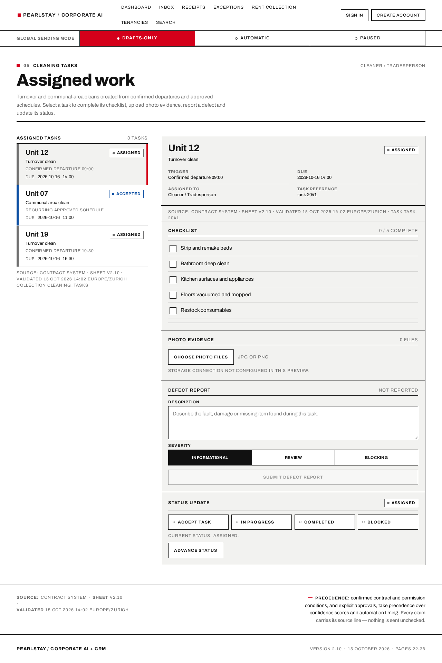Click the '0 files' photo evidence count
The height and width of the screenshot is (663, 442).
409,340
